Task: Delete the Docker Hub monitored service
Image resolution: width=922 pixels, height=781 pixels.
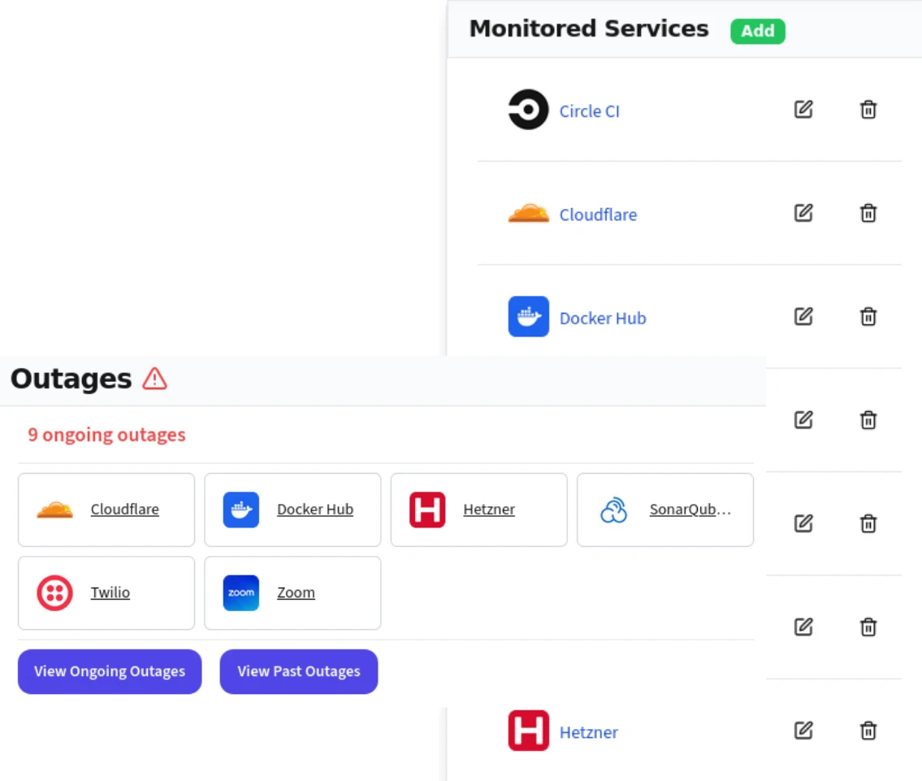Action: point(868,316)
